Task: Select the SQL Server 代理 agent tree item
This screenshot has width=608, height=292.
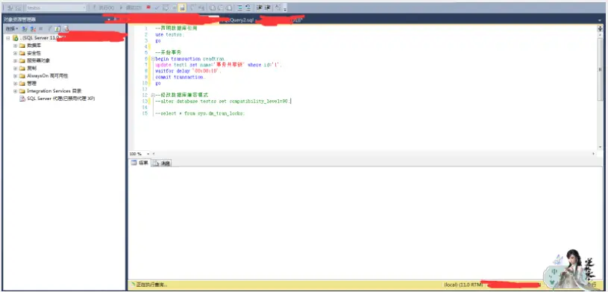Action: click(x=57, y=99)
